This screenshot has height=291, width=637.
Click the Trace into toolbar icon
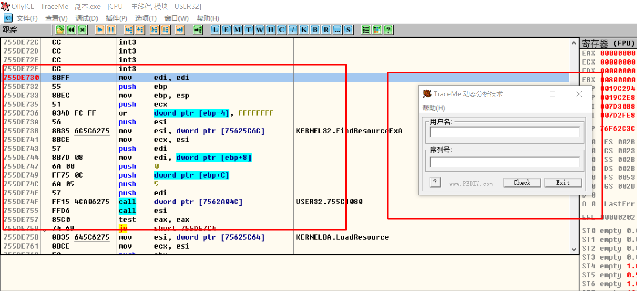point(154,30)
